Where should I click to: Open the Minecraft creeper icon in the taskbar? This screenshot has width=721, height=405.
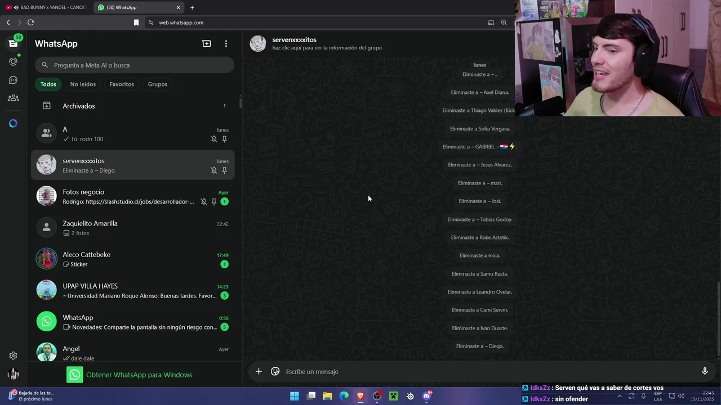(393, 396)
